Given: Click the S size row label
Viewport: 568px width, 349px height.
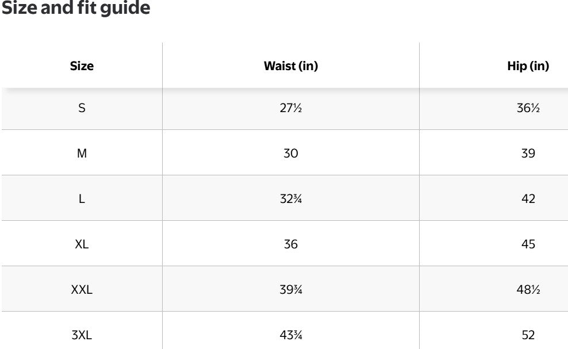Looking at the screenshot, I should pos(82,108).
